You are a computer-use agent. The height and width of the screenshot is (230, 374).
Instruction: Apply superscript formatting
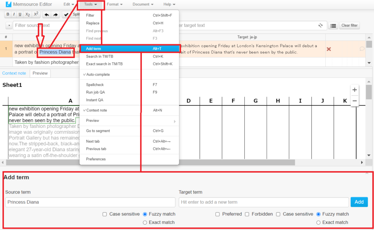36,14
